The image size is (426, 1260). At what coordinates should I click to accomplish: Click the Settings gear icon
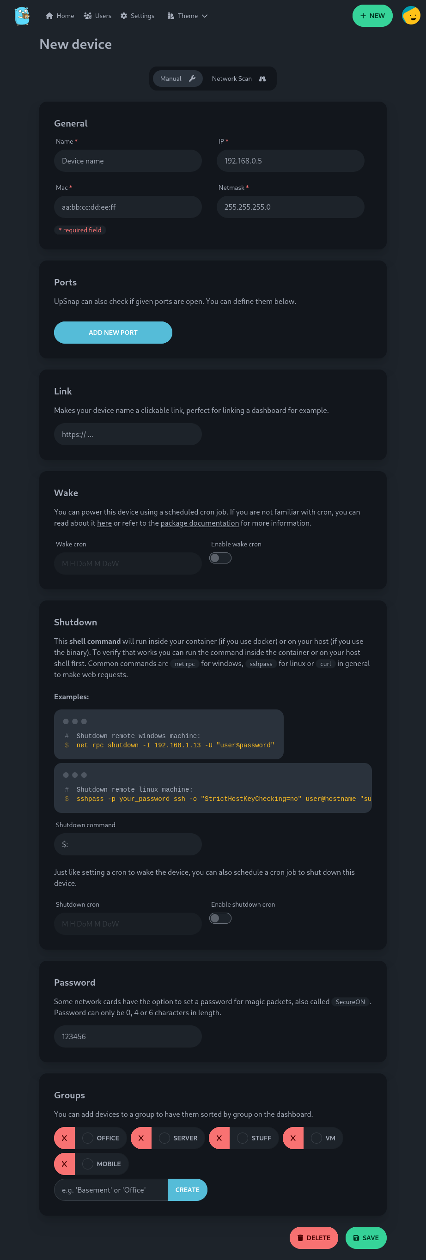[x=124, y=16]
